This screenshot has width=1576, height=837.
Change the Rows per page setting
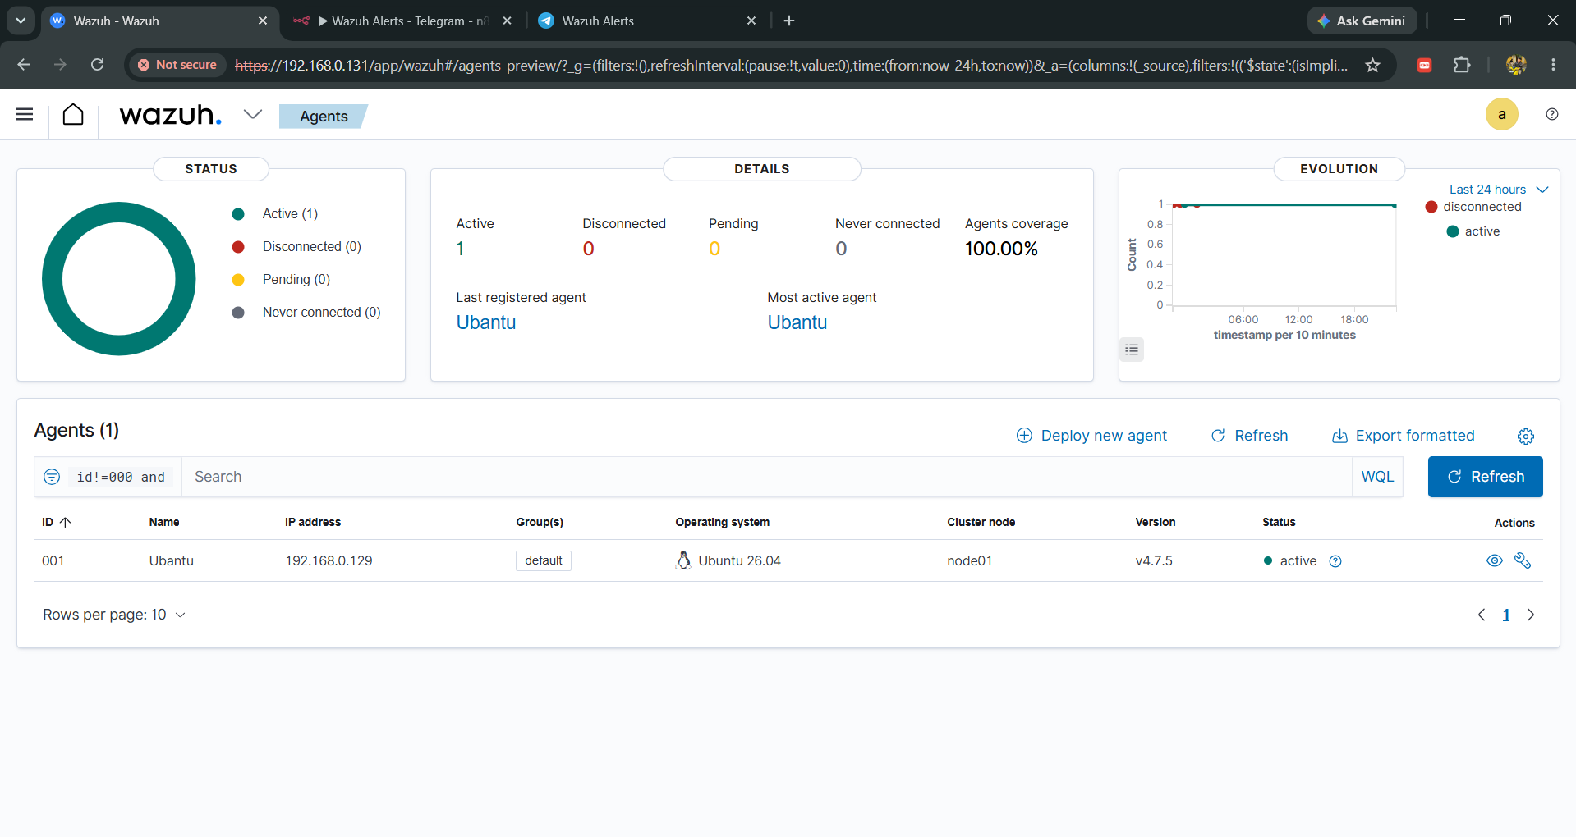click(x=114, y=615)
